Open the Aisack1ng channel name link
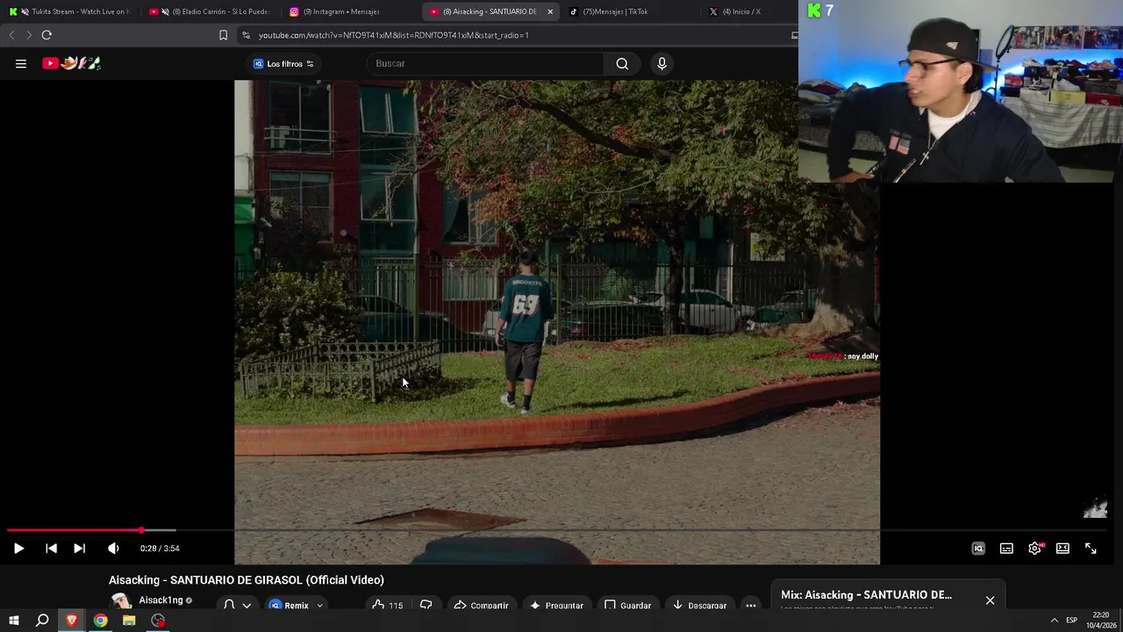 [161, 600]
